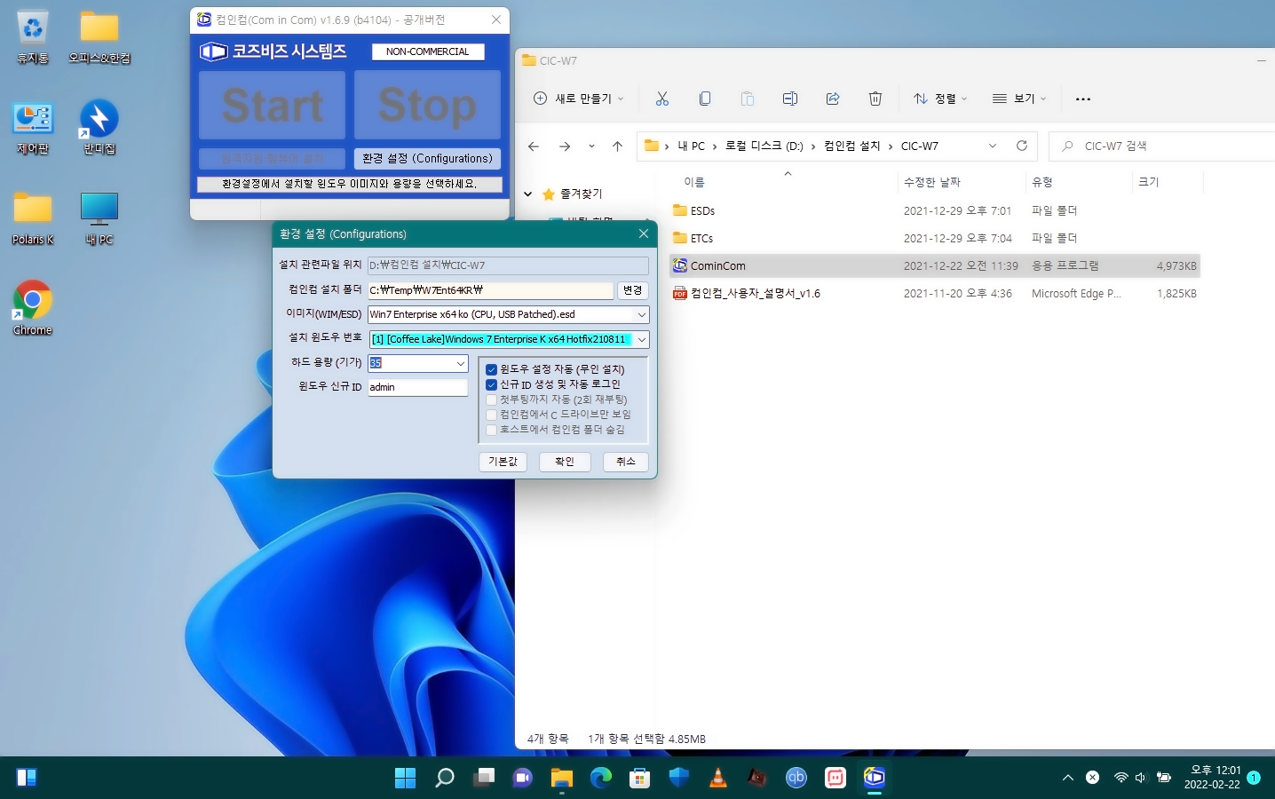Cancel the dialog with 취소 button

tap(626, 462)
